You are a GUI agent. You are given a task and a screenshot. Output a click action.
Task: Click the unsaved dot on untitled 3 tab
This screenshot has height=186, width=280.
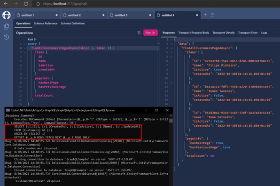pos(150,15)
